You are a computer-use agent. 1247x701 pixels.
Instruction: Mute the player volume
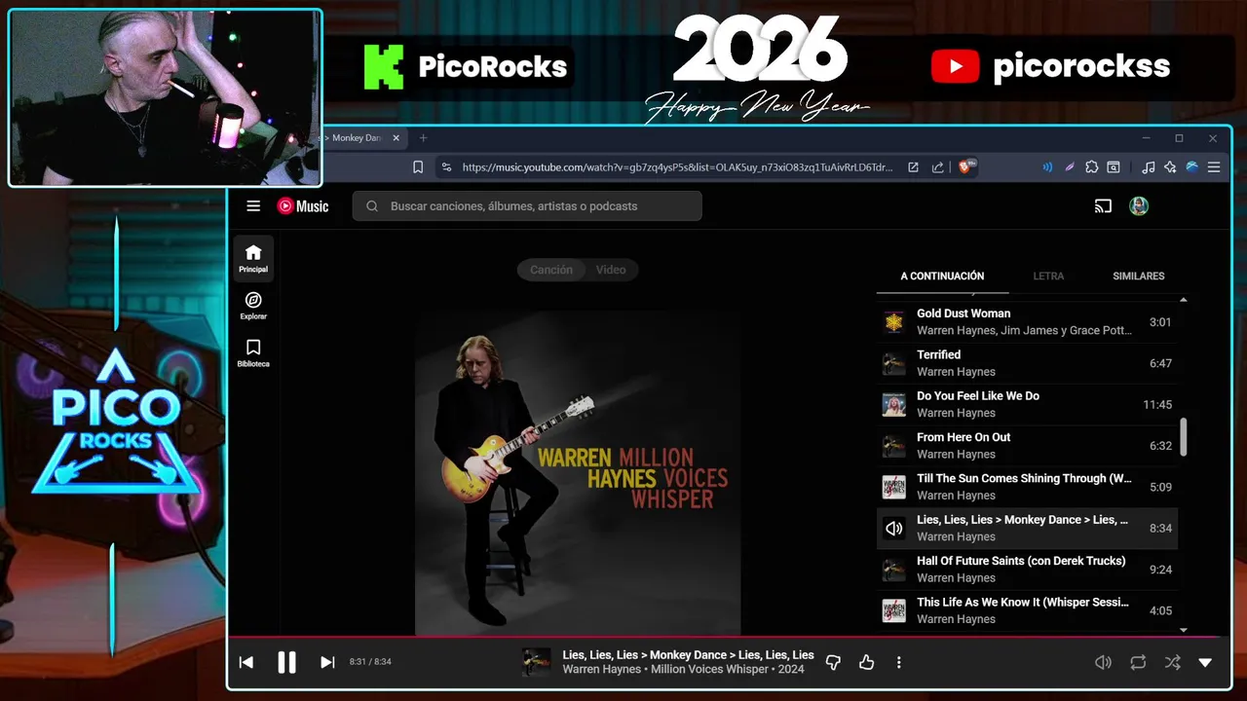coord(1103,662)
